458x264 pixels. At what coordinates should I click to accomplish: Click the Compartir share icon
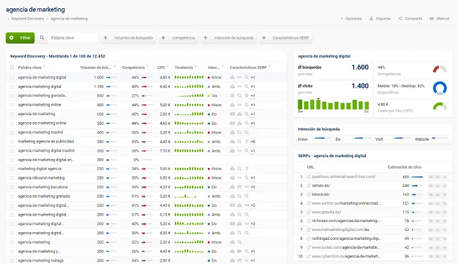coord(400,18)
